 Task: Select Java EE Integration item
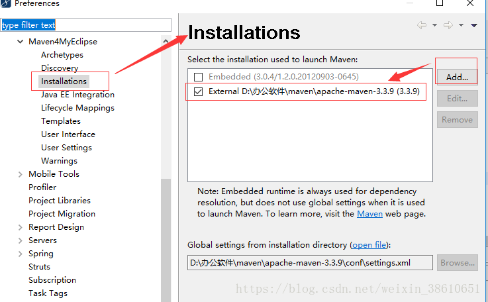(78, 95)
